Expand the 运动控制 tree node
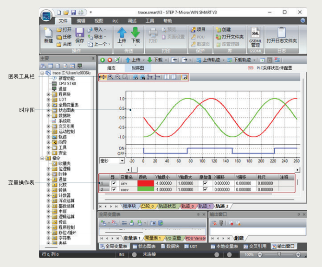This screenshot has height=267, width=322. click(49, 132)
